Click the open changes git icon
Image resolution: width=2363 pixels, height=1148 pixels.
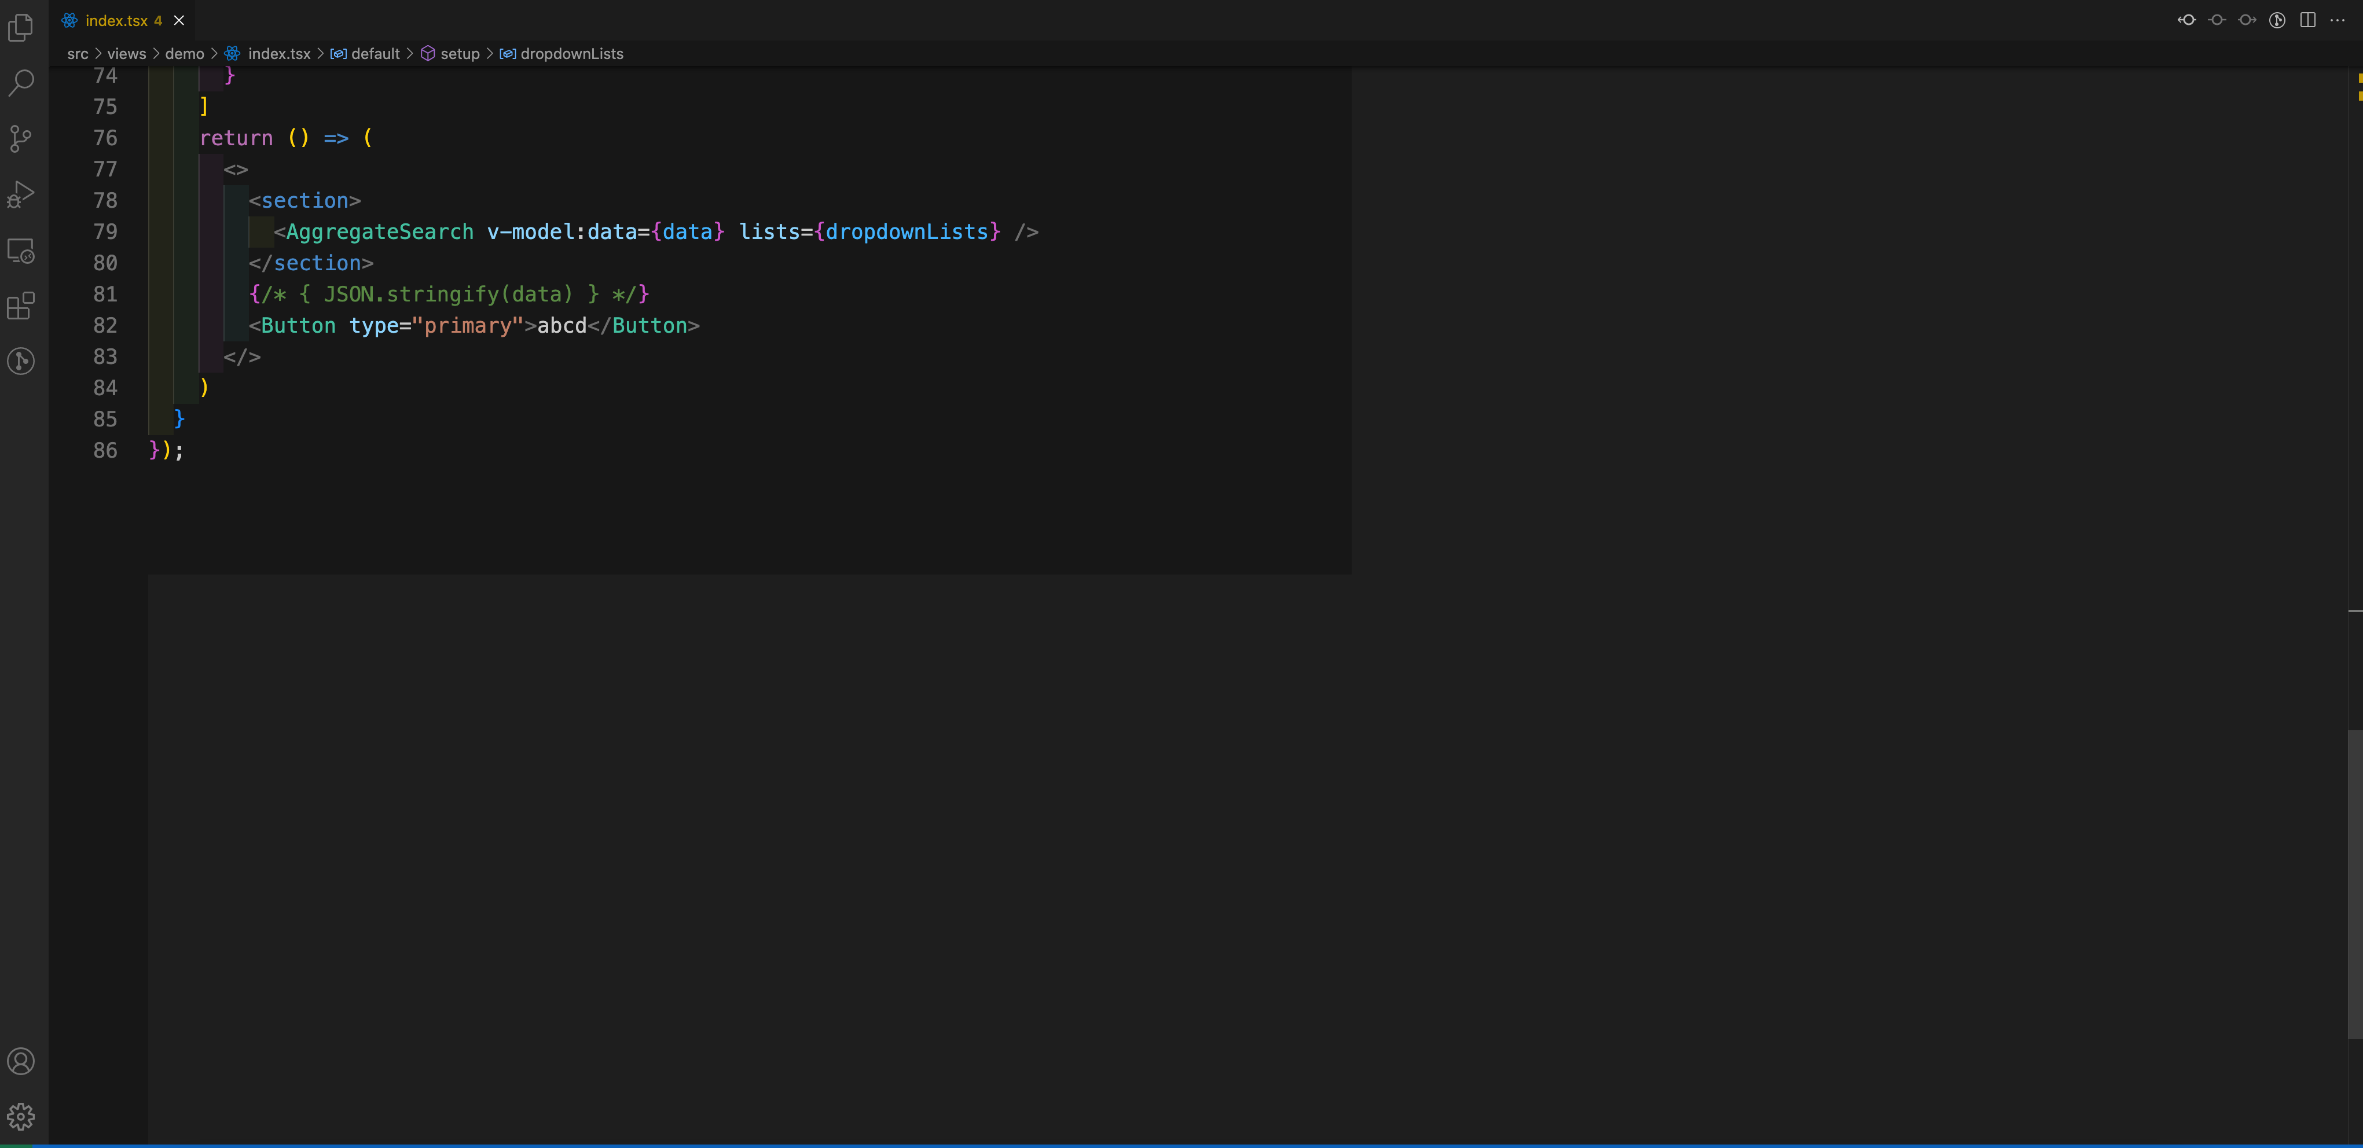click(2278, 19)
